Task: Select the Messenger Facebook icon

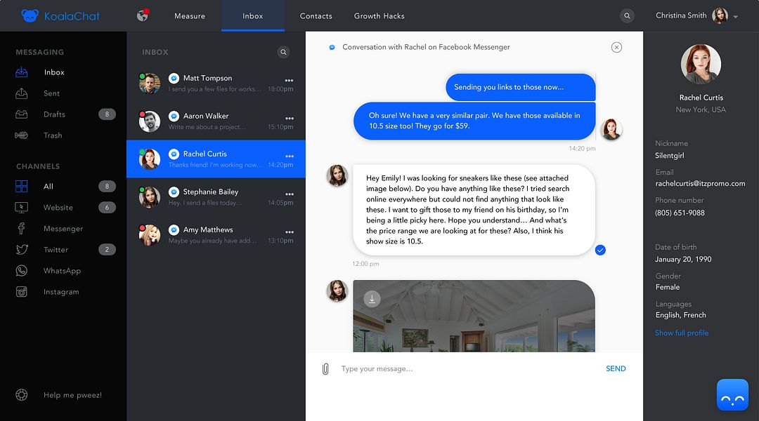Action: click(21, 228)
